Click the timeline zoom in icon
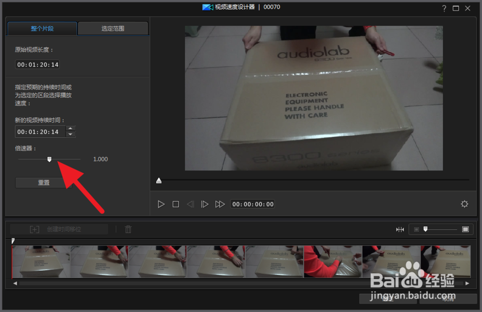Viewport: 482px width, 312px height. click(x=466, y=229)
